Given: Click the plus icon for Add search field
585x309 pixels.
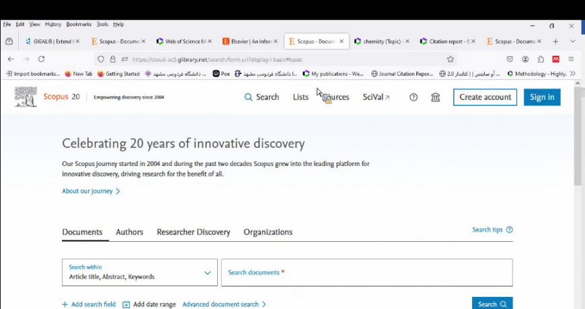Looking at the screenshot, I should point(65,304).
